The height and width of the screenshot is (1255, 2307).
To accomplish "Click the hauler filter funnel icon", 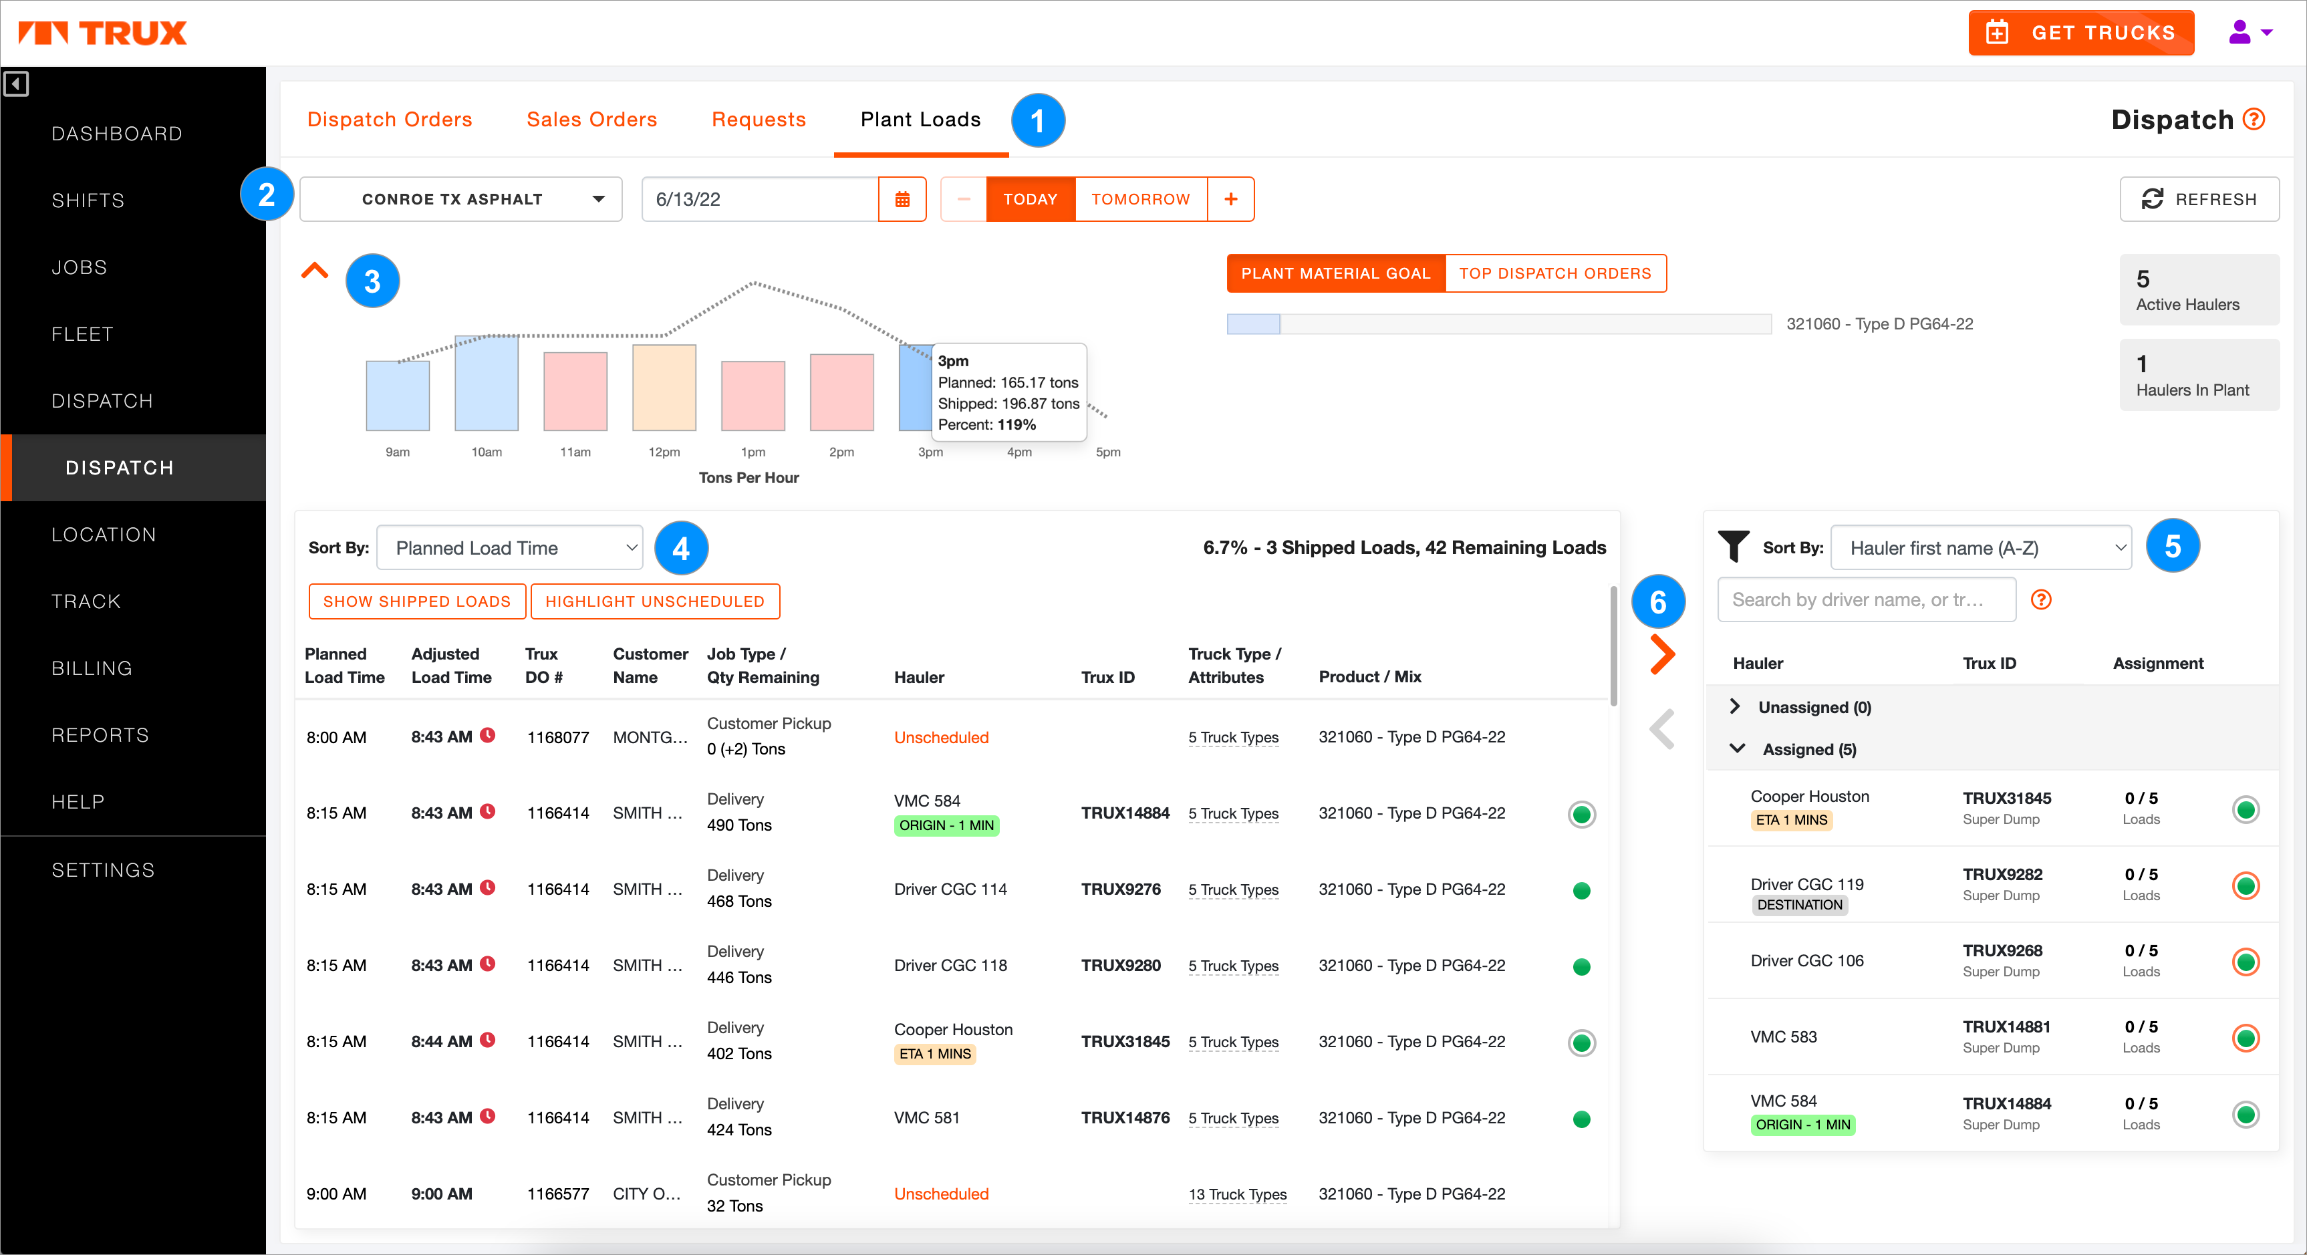I will coord(1733,547).
